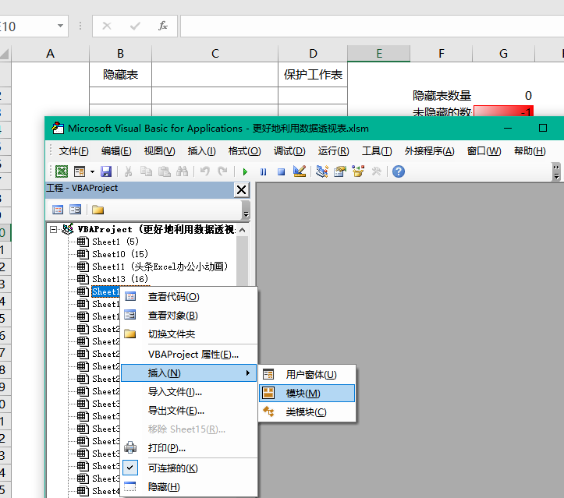The image size is (564, 498).
Task: Open the Insert UserForm dropdown arrow
Action: click(92, 171)
